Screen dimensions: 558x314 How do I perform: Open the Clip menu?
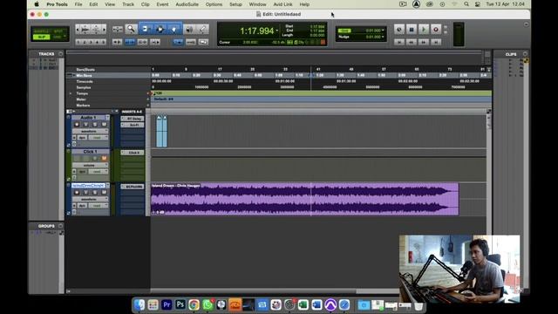[146, 4]
